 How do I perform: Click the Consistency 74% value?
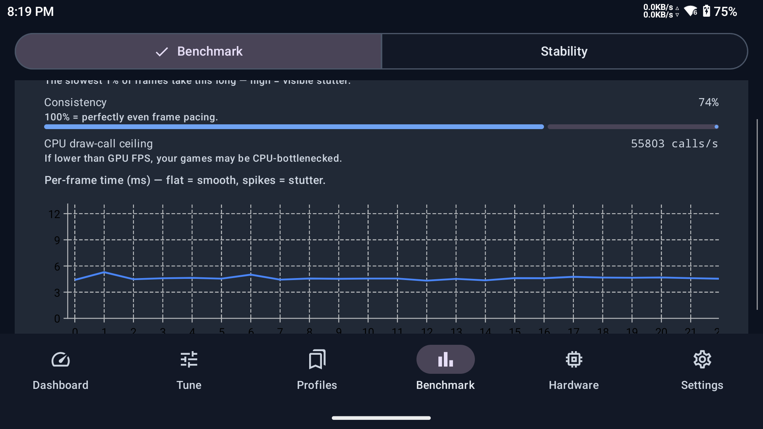point(709,102)
